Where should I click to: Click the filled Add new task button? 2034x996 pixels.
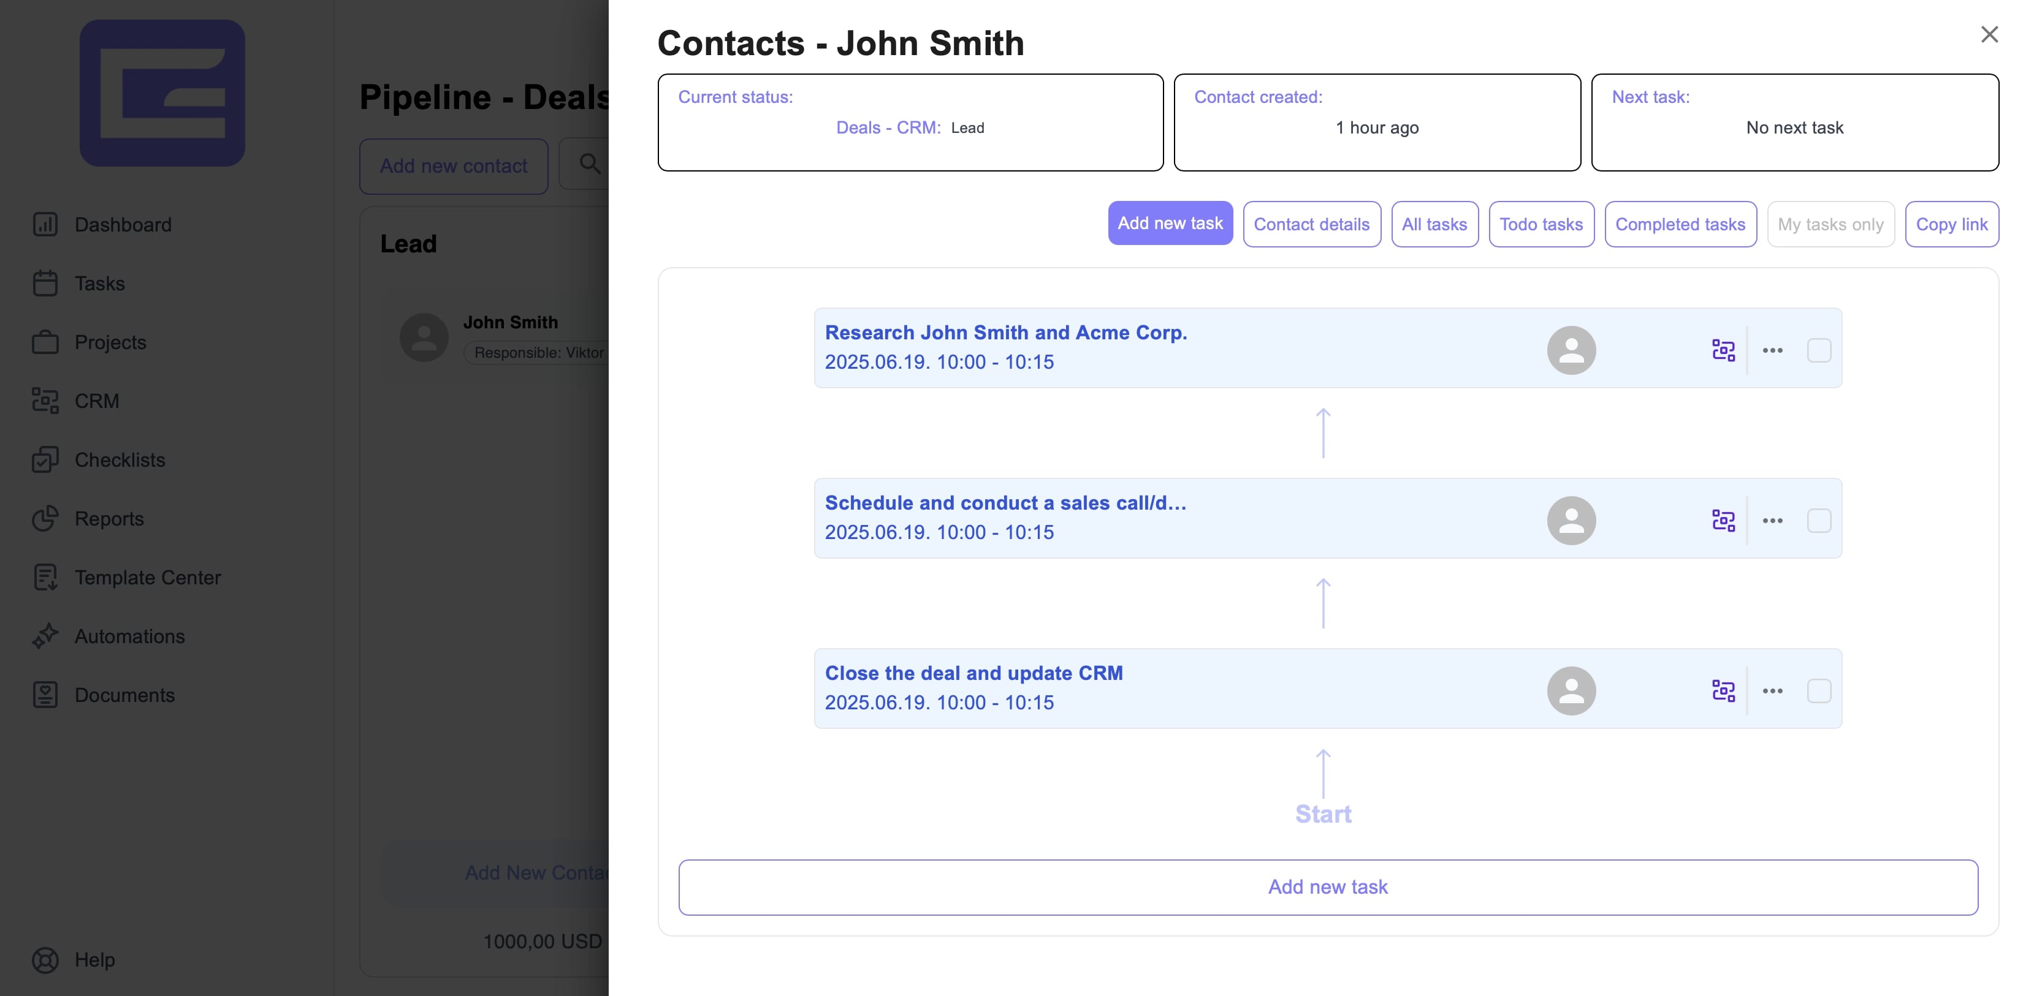[1170, 224]
